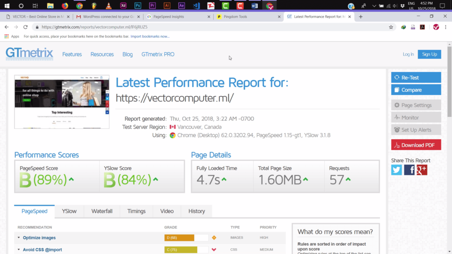
Task: Switch to the History tab
Action: (x=196, y=211)
